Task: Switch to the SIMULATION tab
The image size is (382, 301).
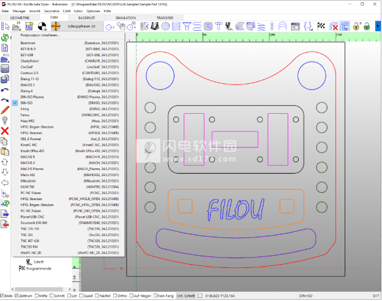Action: point(126,18)
